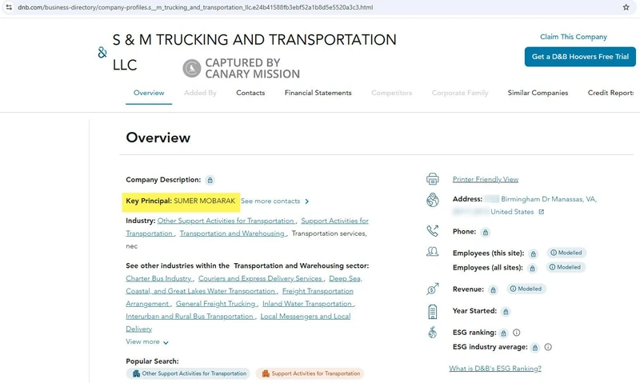Open the Contacts tab
This screenshot has width=640, height=383.
pyautogui.click(x=250, y=93)
